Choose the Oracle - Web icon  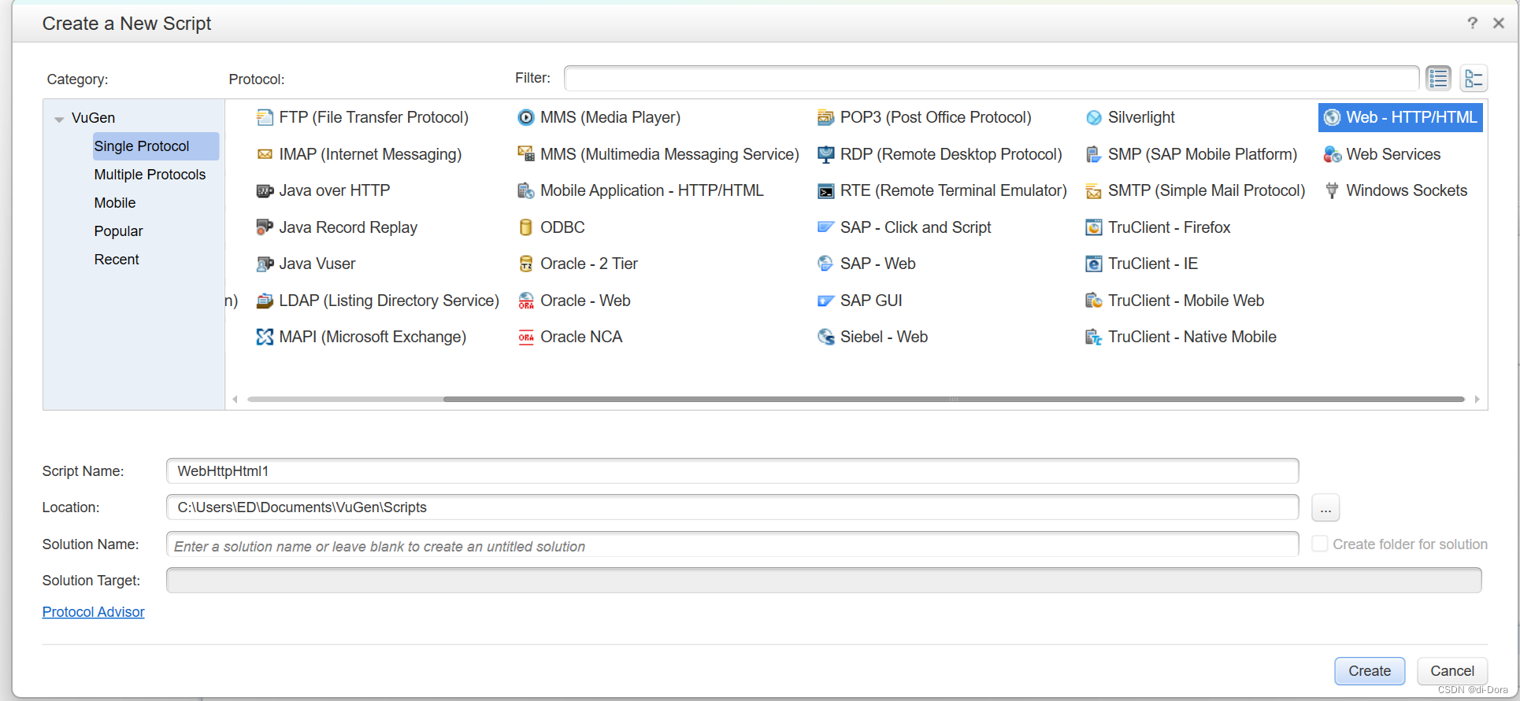526,301
